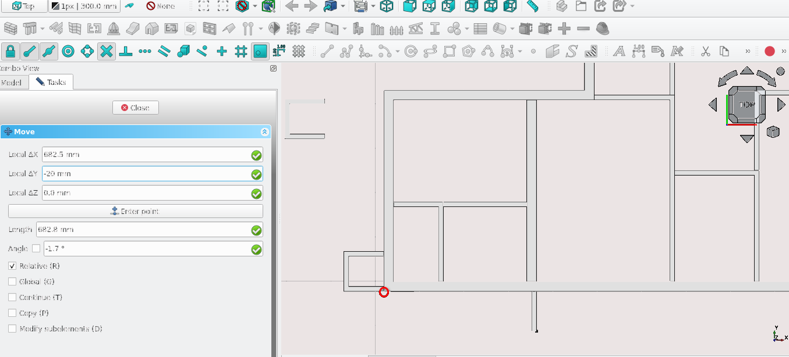789x357 pixels.
Task: Uncheck the Relative (R) checkbox
Action: point(12,266)
